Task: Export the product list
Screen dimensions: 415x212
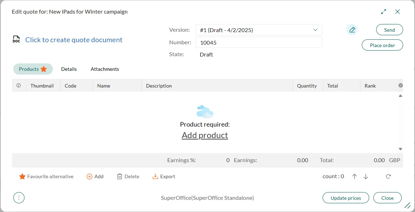Action: pyautogui.click(x=164, y=176)
